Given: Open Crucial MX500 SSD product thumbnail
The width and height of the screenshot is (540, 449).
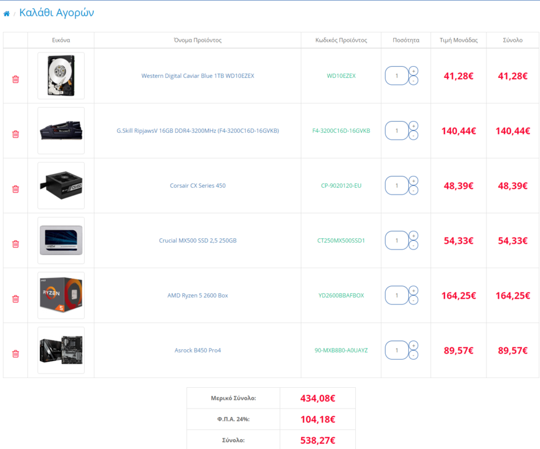Looking at the screenshot, I should point(61,241).
